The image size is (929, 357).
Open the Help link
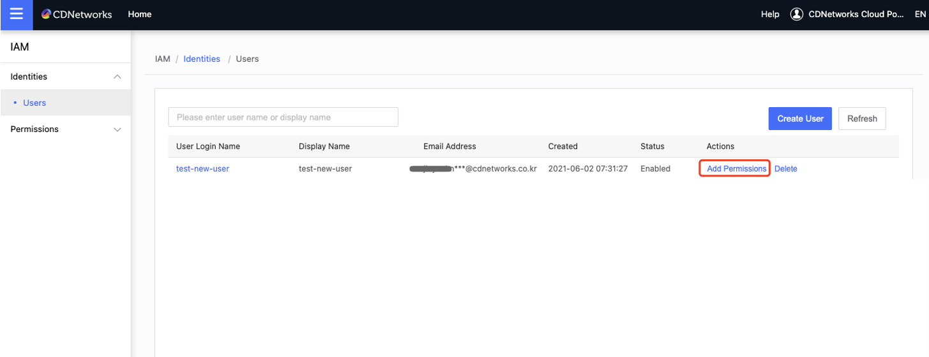coord(770,14)
